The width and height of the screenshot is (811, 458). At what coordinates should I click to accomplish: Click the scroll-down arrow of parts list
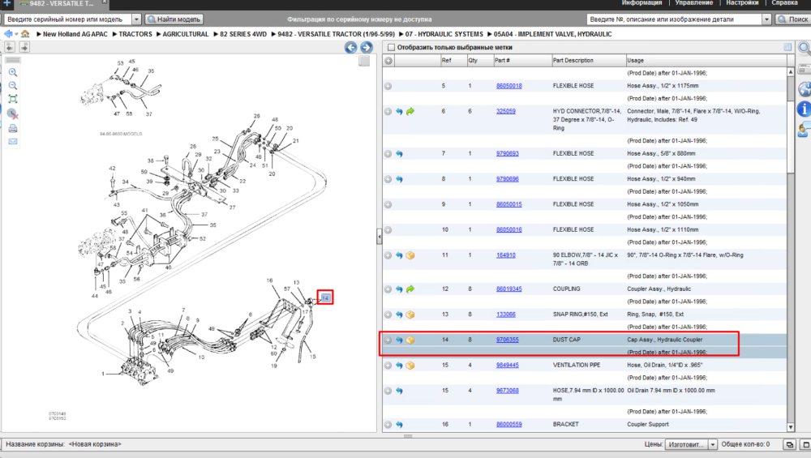790,427
